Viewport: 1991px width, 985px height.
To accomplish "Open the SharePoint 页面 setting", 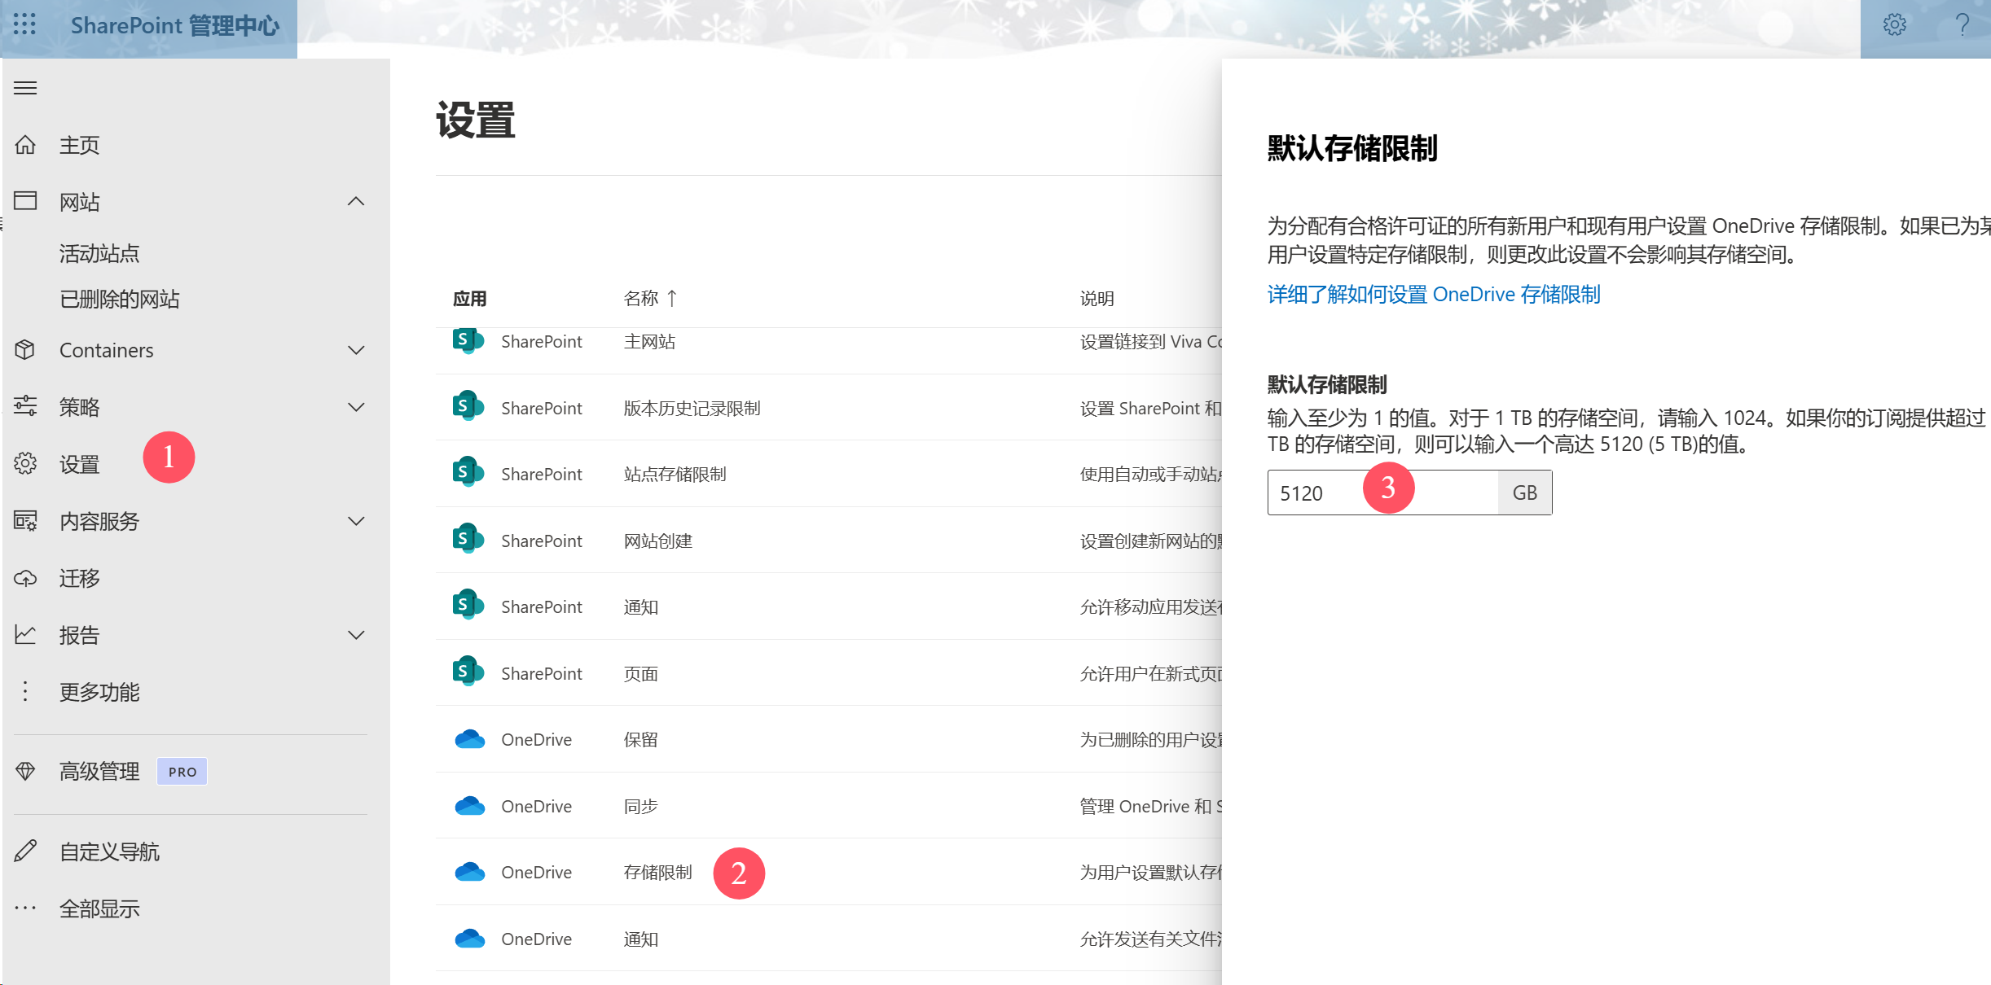I will point(640,673).
